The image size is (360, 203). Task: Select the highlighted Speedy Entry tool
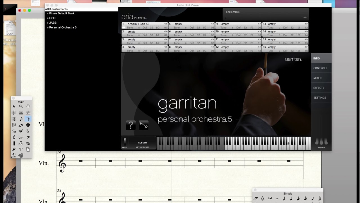(x=28, y=119)
